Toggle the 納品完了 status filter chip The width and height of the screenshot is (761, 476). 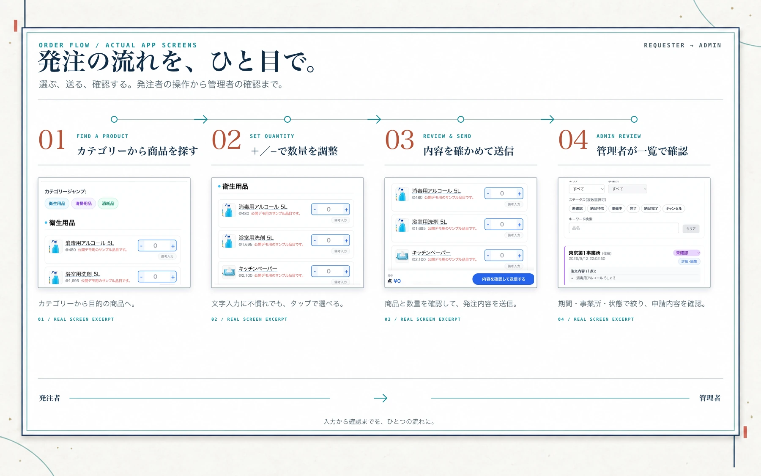coord(651,209)
